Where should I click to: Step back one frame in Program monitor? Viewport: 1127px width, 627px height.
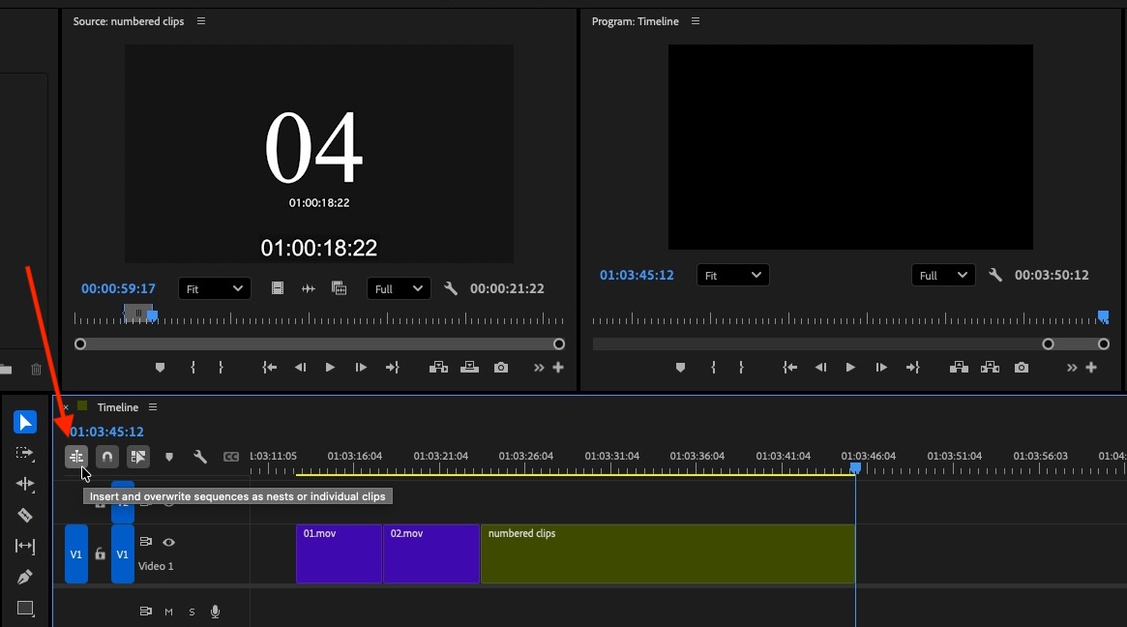(820, 368)
